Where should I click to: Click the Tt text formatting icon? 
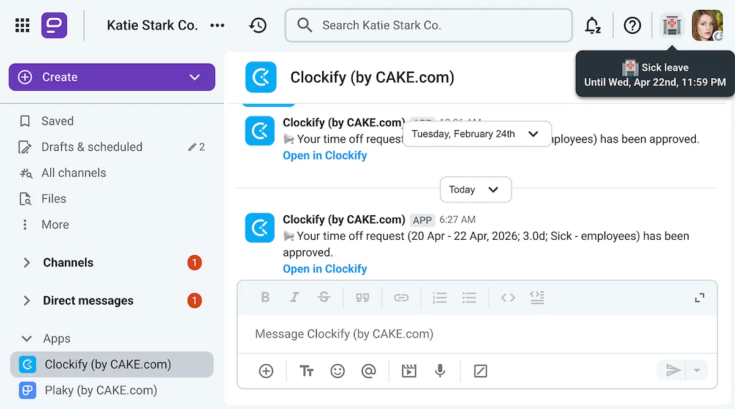(306, 370)
